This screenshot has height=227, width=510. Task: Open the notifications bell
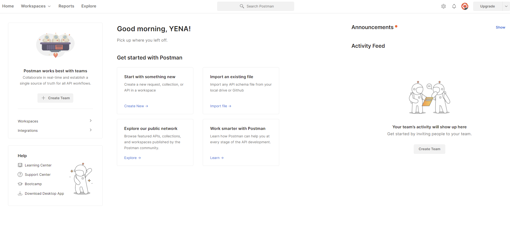pos(454,6)
